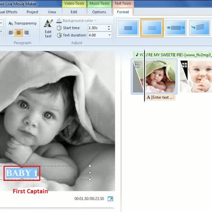Open the Format tab under Text Tools

click(x=123, y=12)
